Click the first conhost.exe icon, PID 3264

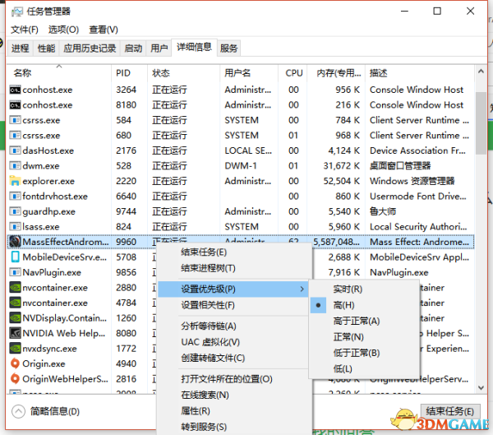(x=15, y=90)
